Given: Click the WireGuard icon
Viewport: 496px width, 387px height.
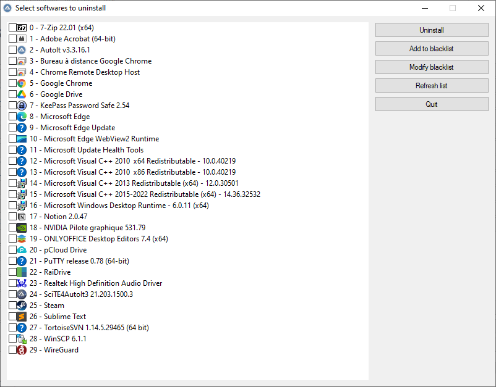Looking at the screenshot, I should pos(22,350).
